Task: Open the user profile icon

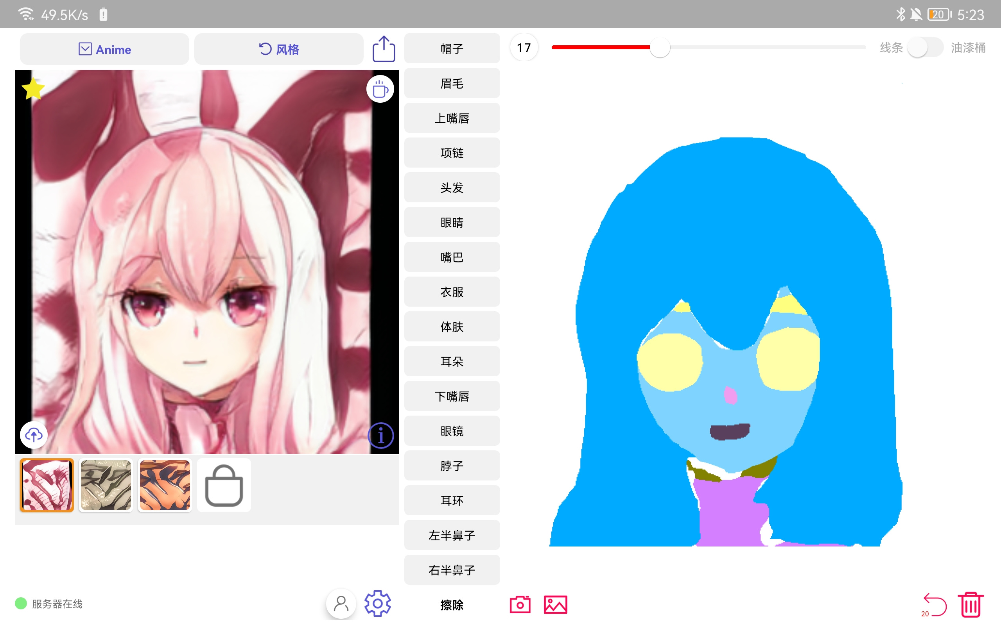Action: coord(341,604)
